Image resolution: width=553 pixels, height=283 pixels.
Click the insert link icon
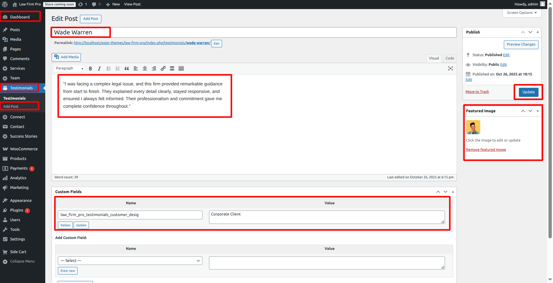click(x=163, y=68)
